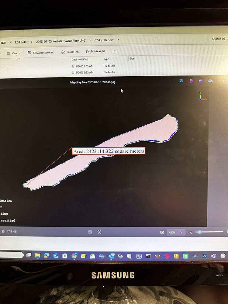Click the Rotate left button

(x=70, y=52)
